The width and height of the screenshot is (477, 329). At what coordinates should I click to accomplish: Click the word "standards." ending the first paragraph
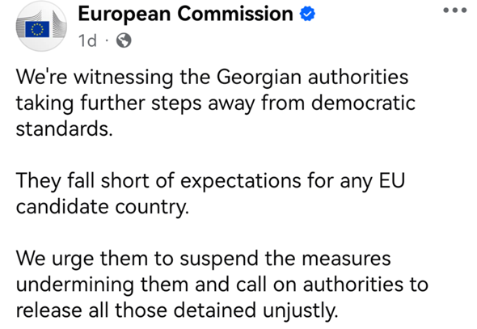point(65,129)
